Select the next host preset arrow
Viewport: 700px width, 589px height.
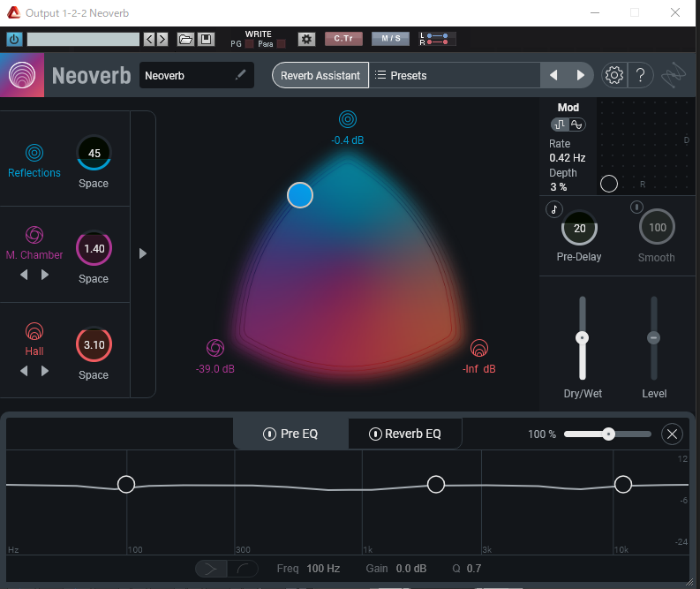[x=162, y=40]
